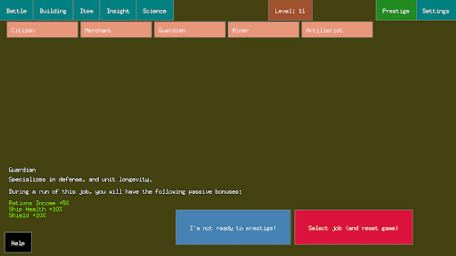Viewport: 456px width, 256px height.
Task: Select the Citizen job
Action: pyautogui.click(x=42, y=30)
